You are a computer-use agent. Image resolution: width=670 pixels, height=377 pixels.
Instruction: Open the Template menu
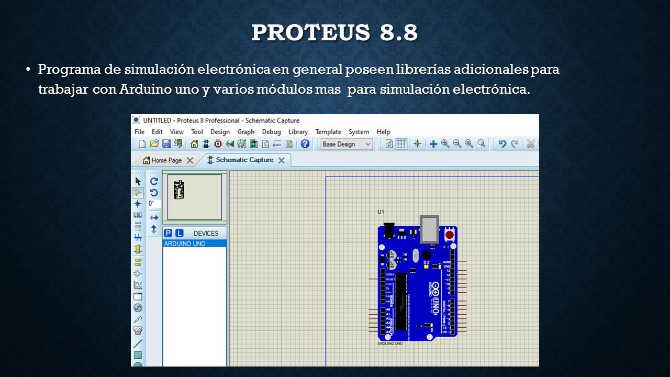click(x=328, y=132)
